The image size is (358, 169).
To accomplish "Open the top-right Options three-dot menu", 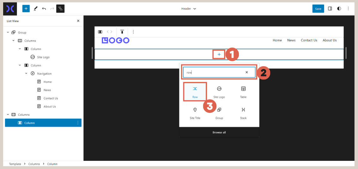I will (348, 9).
